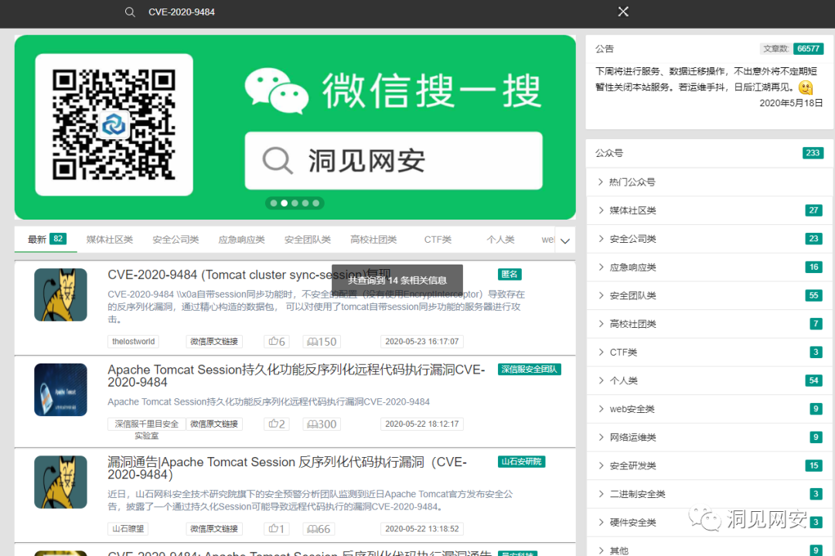
Task: Expand 网络运维类 in the sidebar list
Action: click(709, 437)
